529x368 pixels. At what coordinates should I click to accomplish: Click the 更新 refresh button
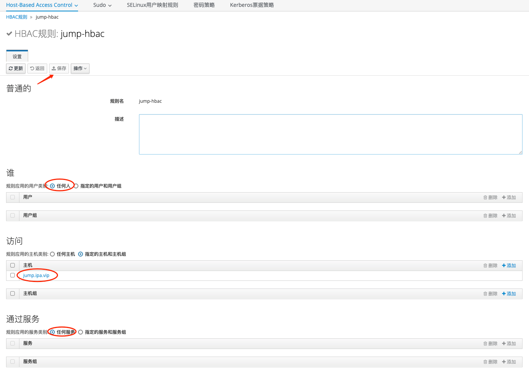pyautogui.click(x=16, y=69)
